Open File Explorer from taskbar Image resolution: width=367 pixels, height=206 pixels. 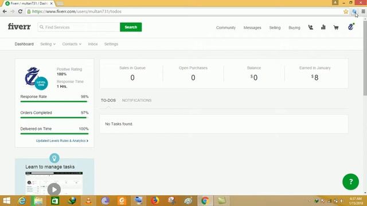coord(38,201)
